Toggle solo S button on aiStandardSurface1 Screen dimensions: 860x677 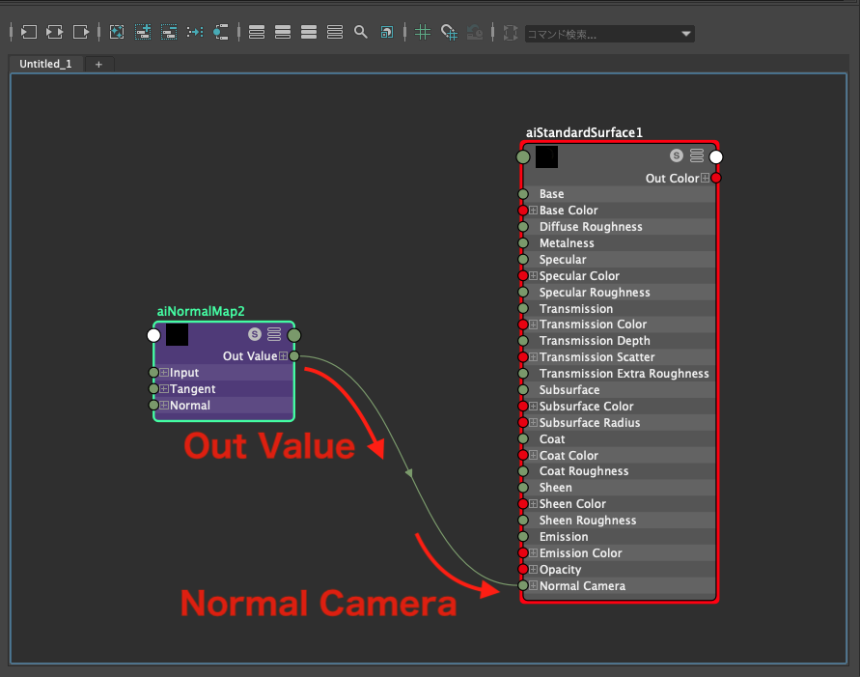677,155
